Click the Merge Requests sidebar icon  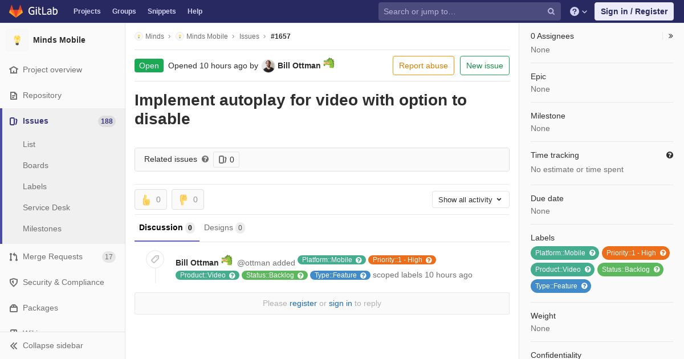[x=14, y=256]
